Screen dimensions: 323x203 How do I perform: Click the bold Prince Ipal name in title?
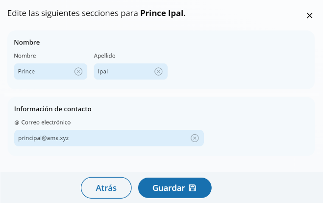click(x=162, y=13)
